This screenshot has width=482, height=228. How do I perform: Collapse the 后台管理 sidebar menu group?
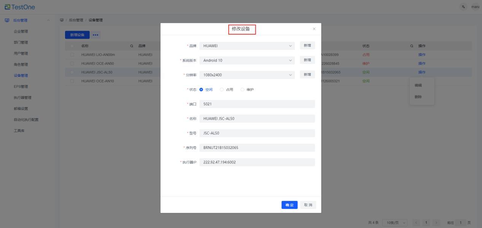click(48, 20)
